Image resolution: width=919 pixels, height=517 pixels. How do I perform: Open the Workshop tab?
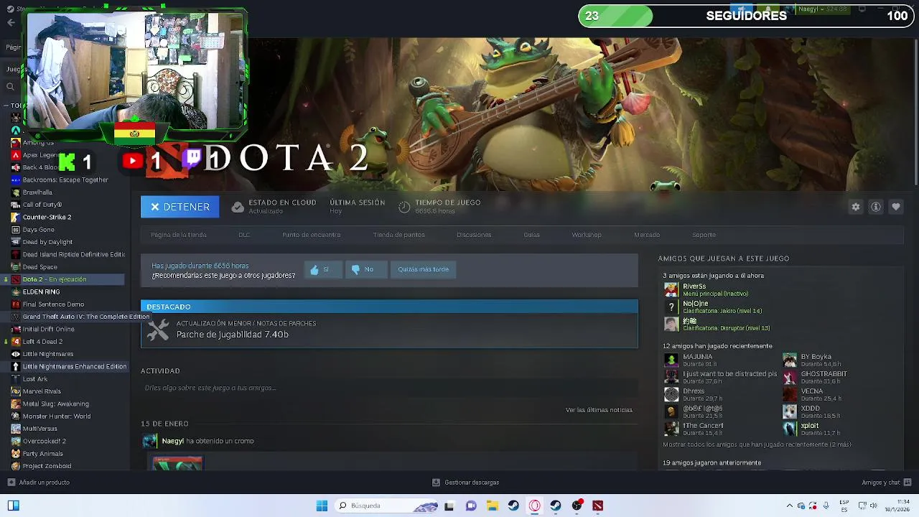[x=587, y=235]
